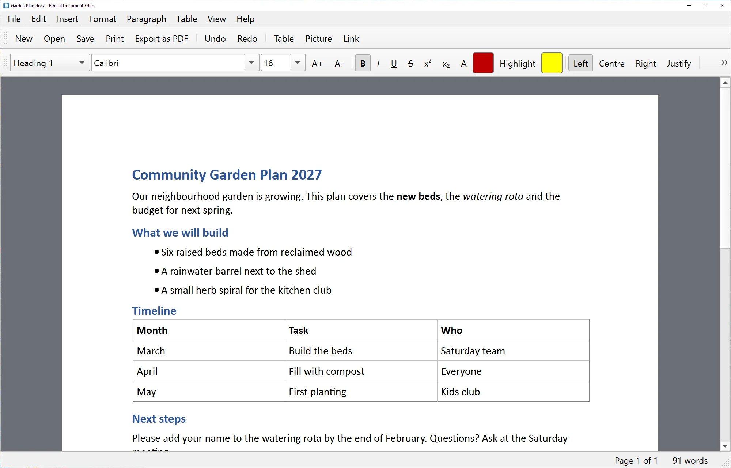This screenshot has height=468, width=731.
Task: Toggle Strikethrough formatting button
Action: click(410, 63)
